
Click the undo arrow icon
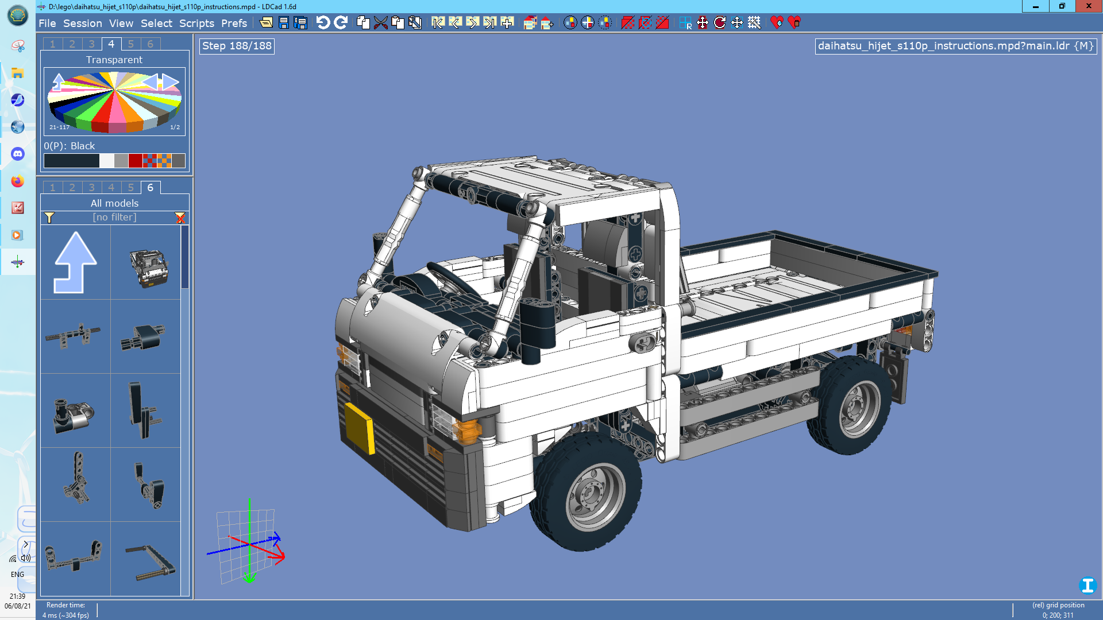coord(323,22)
